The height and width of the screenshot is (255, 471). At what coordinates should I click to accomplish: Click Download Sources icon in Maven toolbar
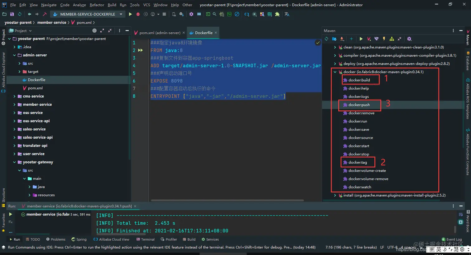(x=342, y=39)
